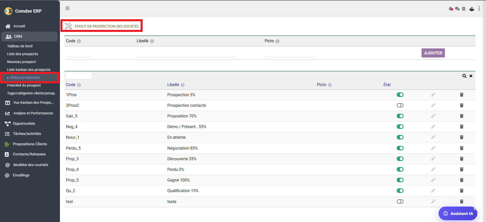
Task: Open the user avatar profile
Action: coord(472,9)
